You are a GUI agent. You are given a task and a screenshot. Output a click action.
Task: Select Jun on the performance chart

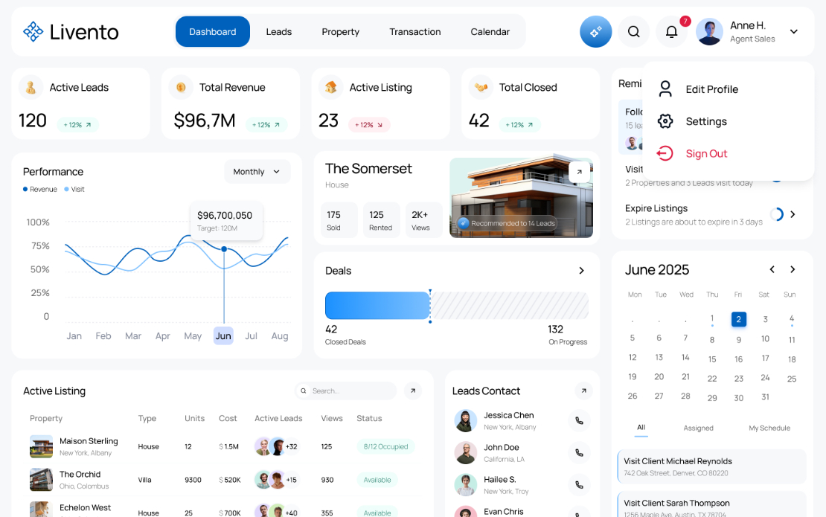[x=223, y=336]
